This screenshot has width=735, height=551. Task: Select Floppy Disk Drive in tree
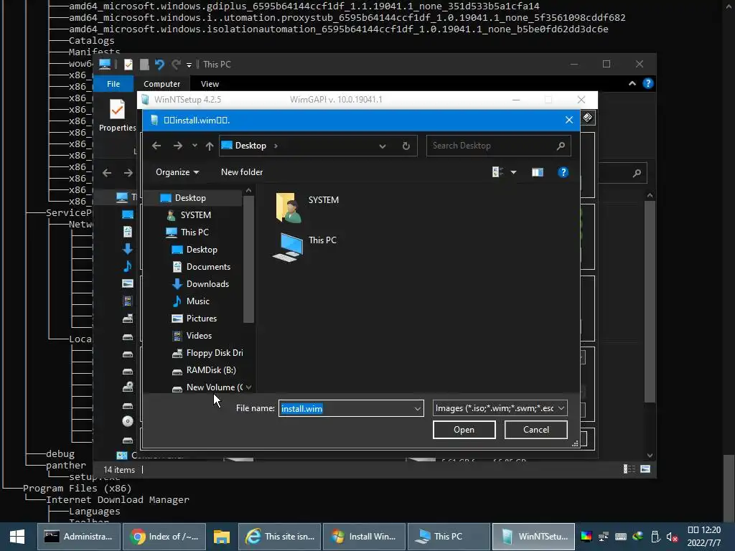(207, 353)
